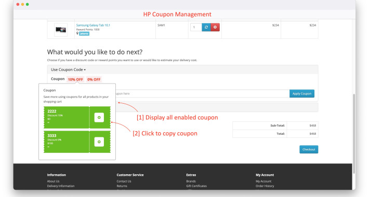Click the blue refresh quantity icon button
Screen dimensions: 369x197
206,27
